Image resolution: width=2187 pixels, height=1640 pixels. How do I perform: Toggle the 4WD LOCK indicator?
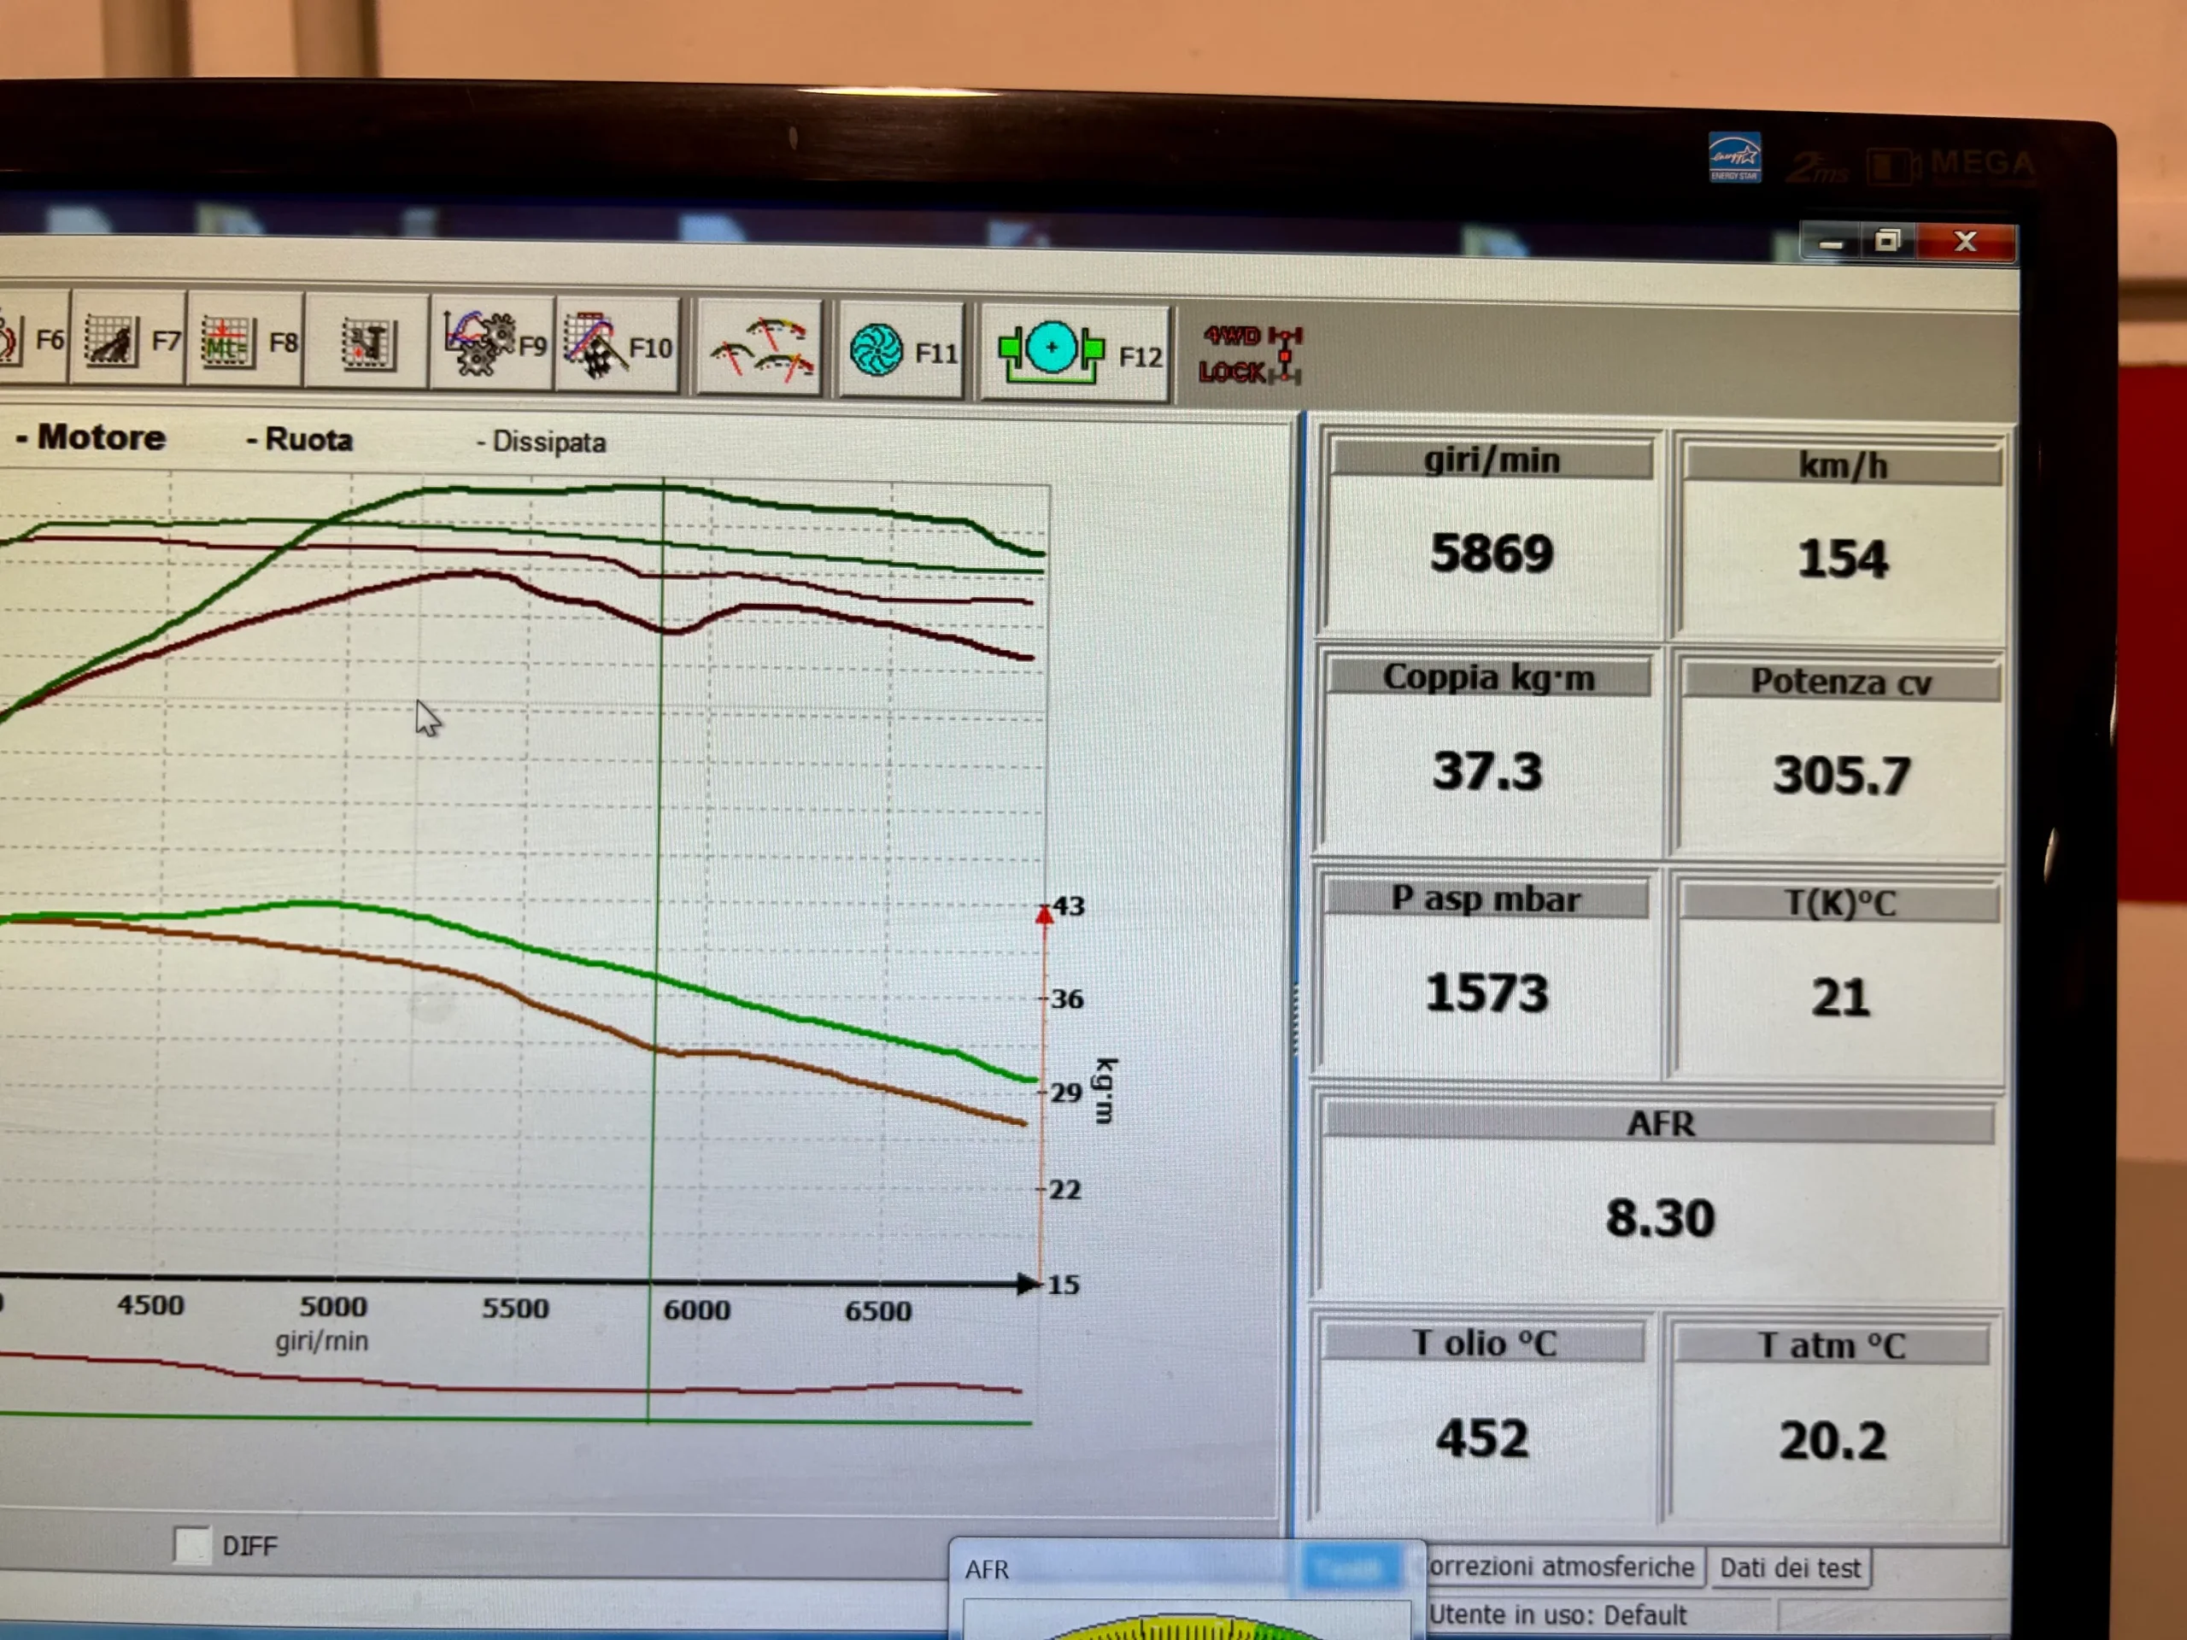click(1250, 354)
